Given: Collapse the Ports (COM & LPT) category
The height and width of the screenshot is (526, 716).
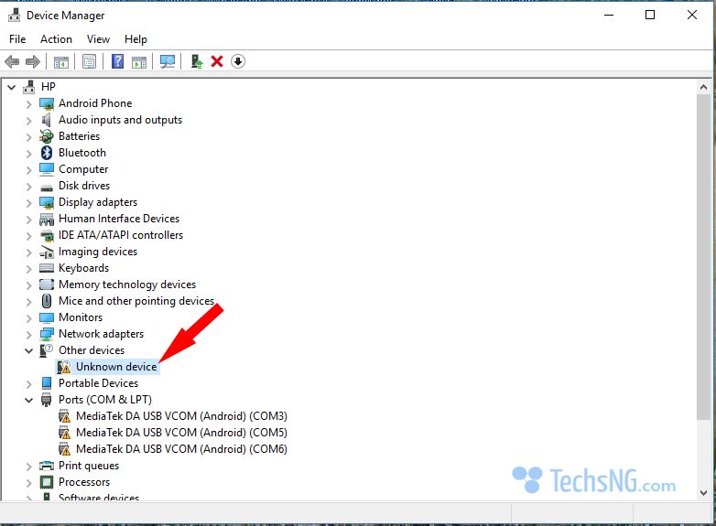Looking at the screenshot, I should (x=28, y=400).
